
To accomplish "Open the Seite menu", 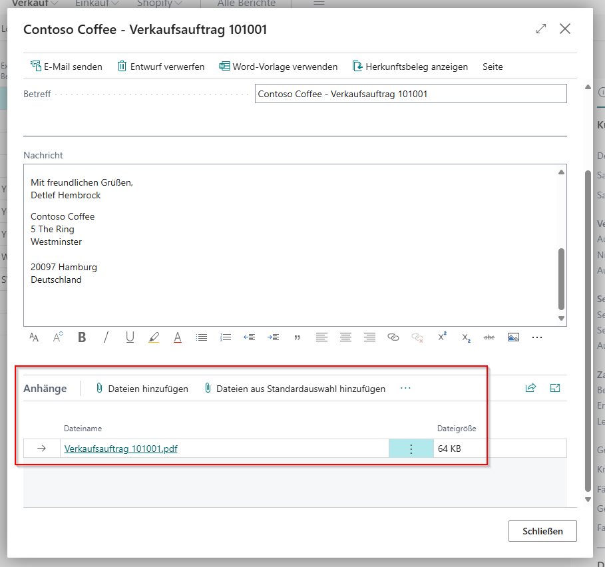I will click(x=493, y=67).
